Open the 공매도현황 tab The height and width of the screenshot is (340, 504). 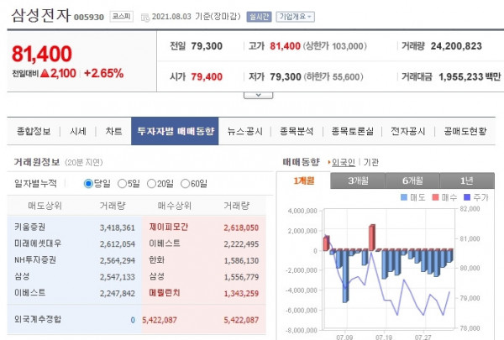[465, 131]
